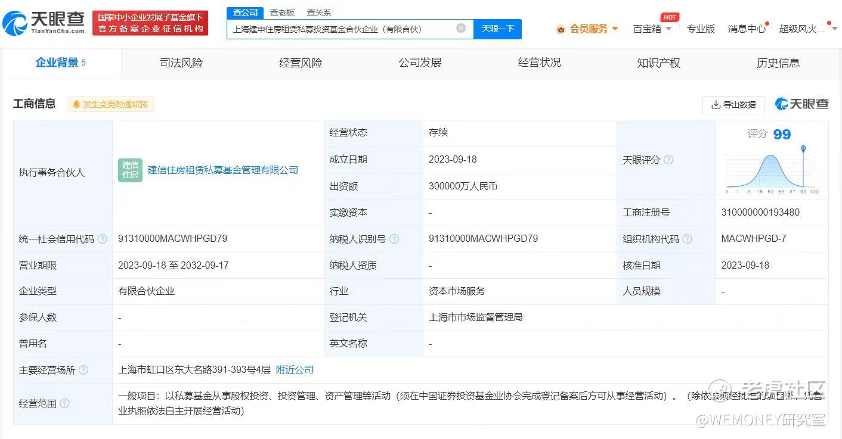
Task: Switch to the 知识产权 tab
Action: [x=658, y=63]
